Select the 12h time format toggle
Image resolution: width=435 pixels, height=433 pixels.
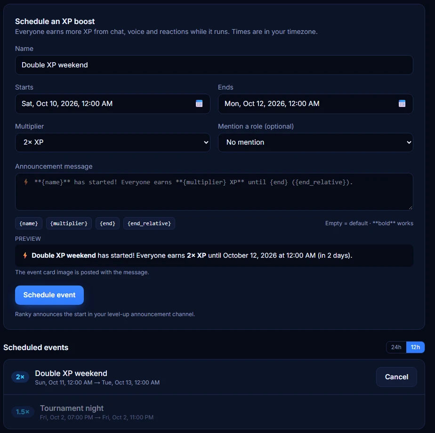(415, 347)
